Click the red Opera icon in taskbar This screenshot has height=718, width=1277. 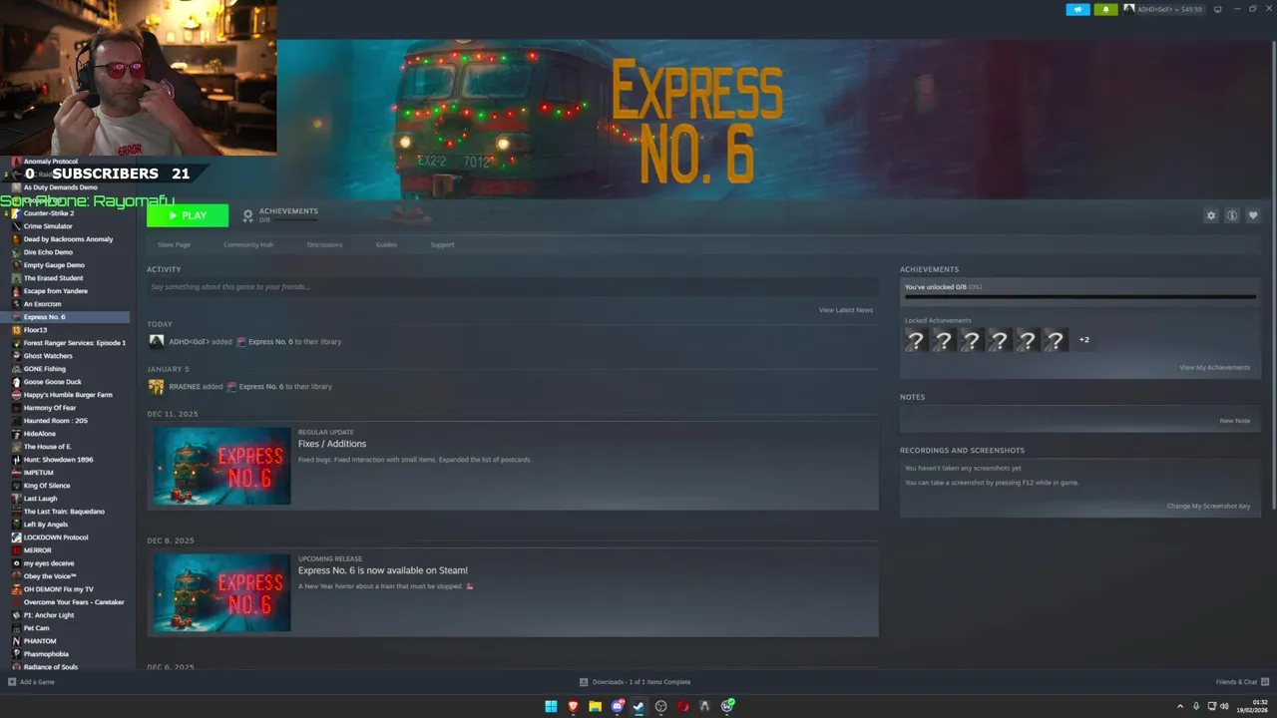point(682,706)
